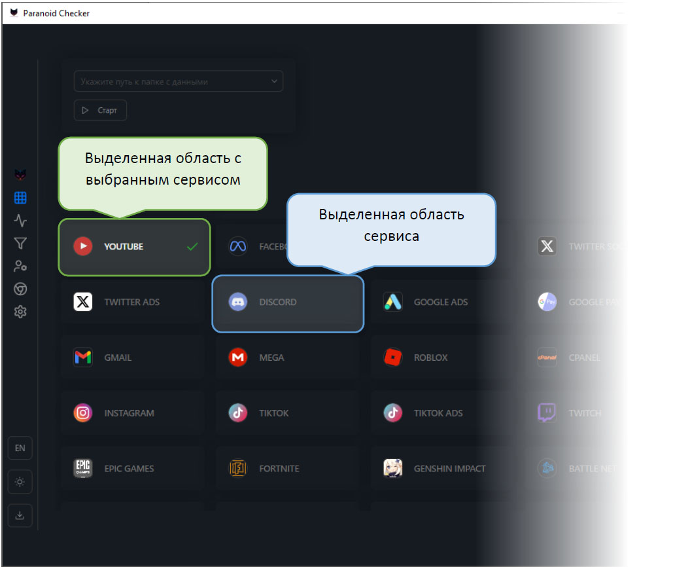
Task: Open the filter funnel icon in sidebar
Action: (x=20, y=244)
